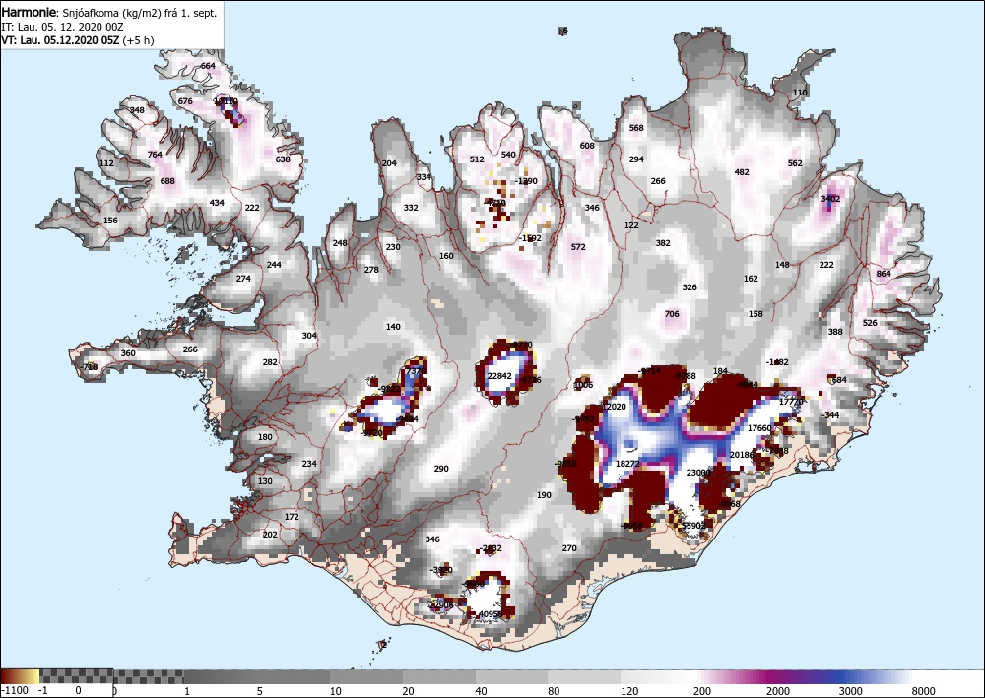The height and width of the screenshot is (698, 985).
Task: Click the legend label 120
Action: click(x=628, y=690)
